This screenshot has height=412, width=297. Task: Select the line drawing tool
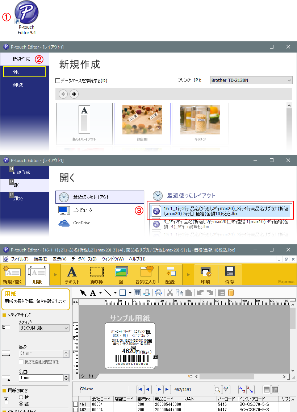coord(108,292)
